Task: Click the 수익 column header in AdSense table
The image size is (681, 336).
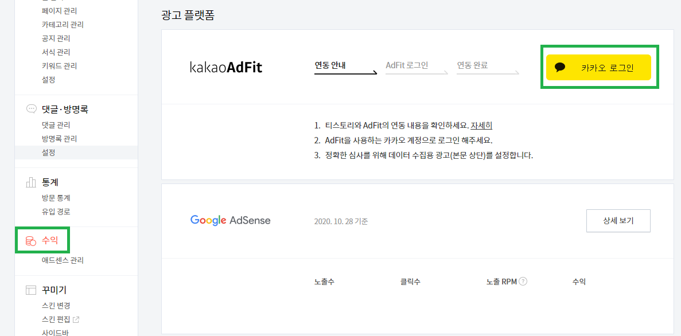Action: coord(579,282)
